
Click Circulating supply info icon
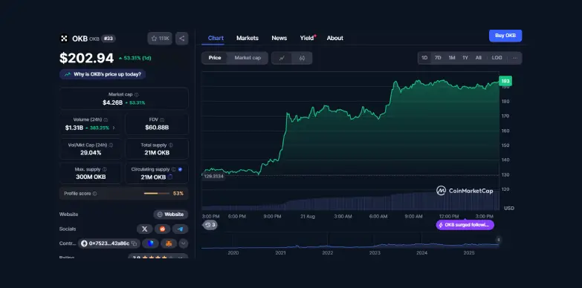(x=173, y=169)
